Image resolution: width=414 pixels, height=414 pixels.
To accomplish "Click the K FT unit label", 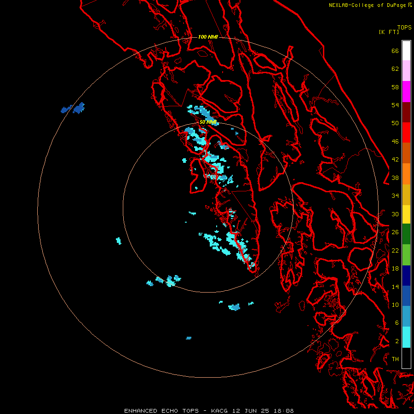I will click(x=389, y=32).
